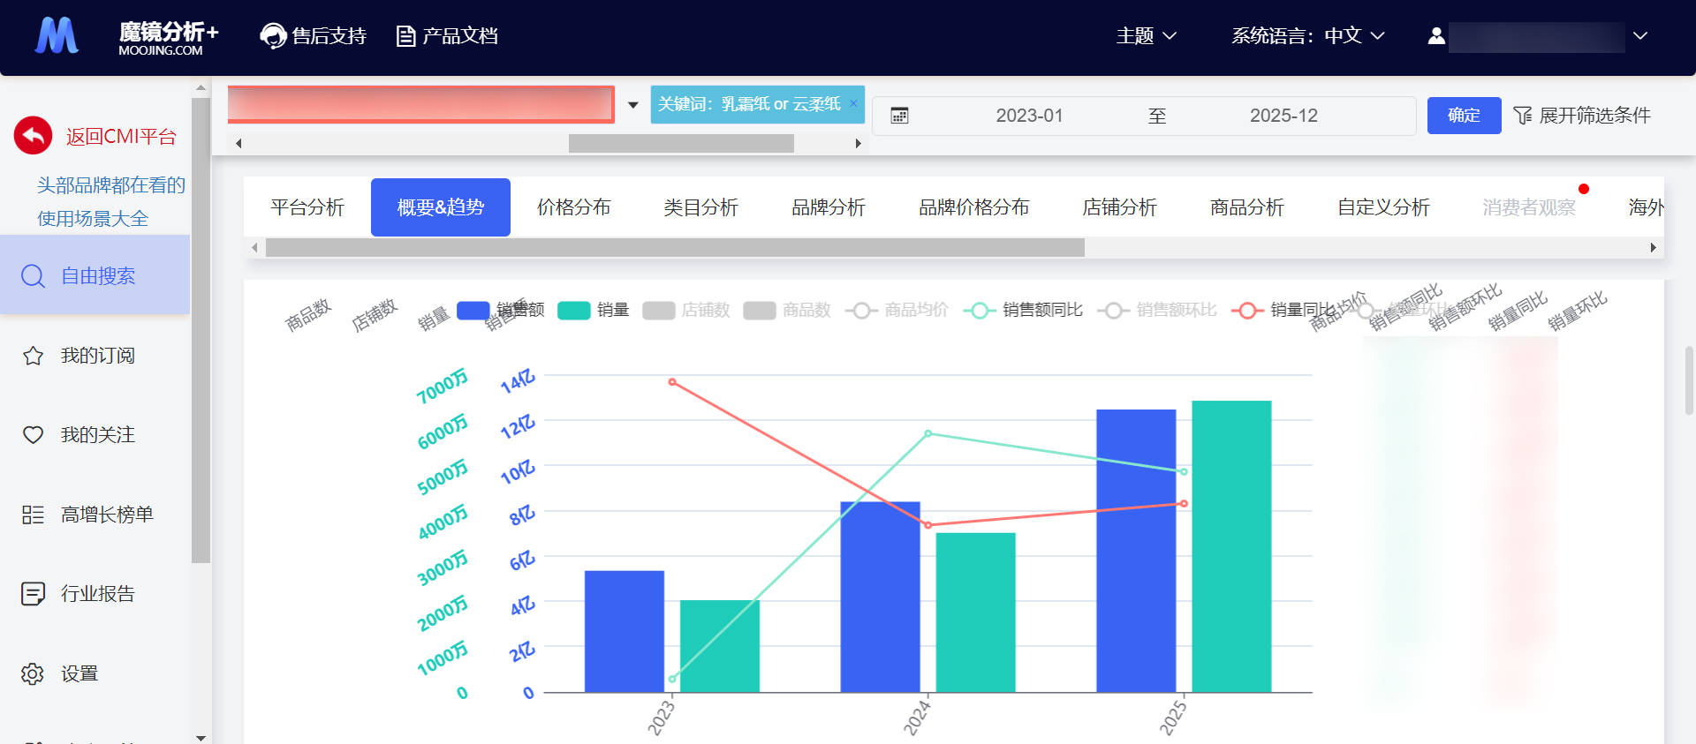Screen dimensions: 1696x744
Task: Expand the 主题 theme dropdown
Action: [1146, 36]
